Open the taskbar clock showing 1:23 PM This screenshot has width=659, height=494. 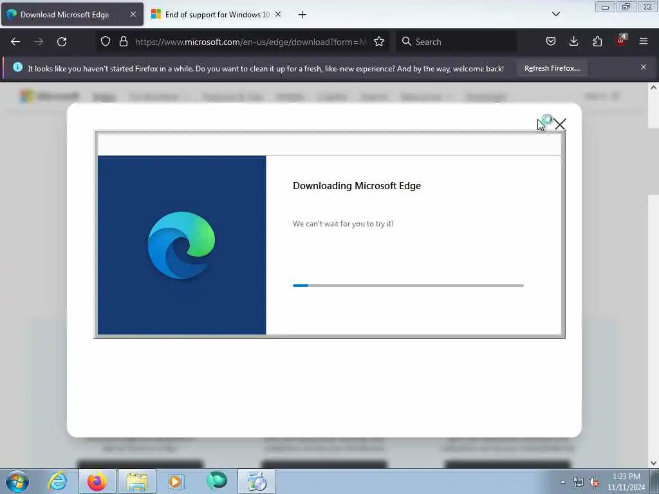coord(626,482)
